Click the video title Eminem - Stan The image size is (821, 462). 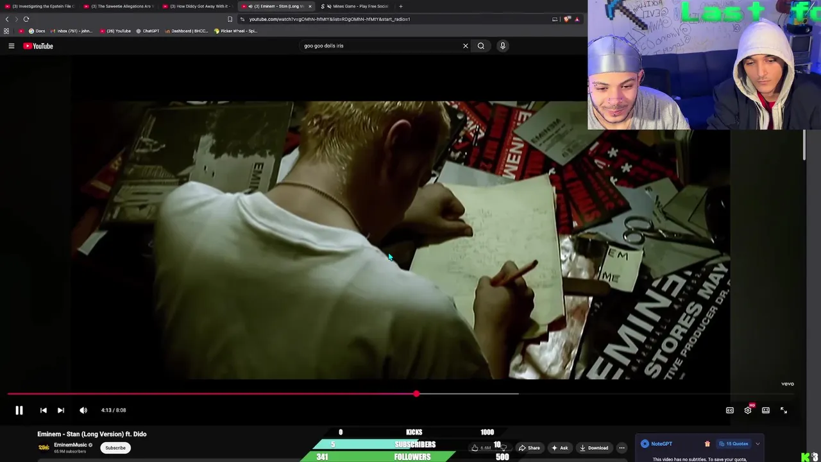92,434
